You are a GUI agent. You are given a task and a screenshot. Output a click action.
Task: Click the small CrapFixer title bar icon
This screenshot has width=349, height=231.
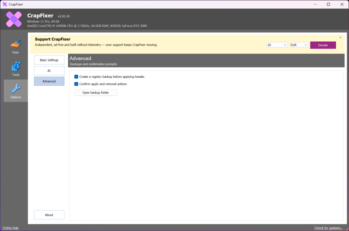tap(5, 4)
